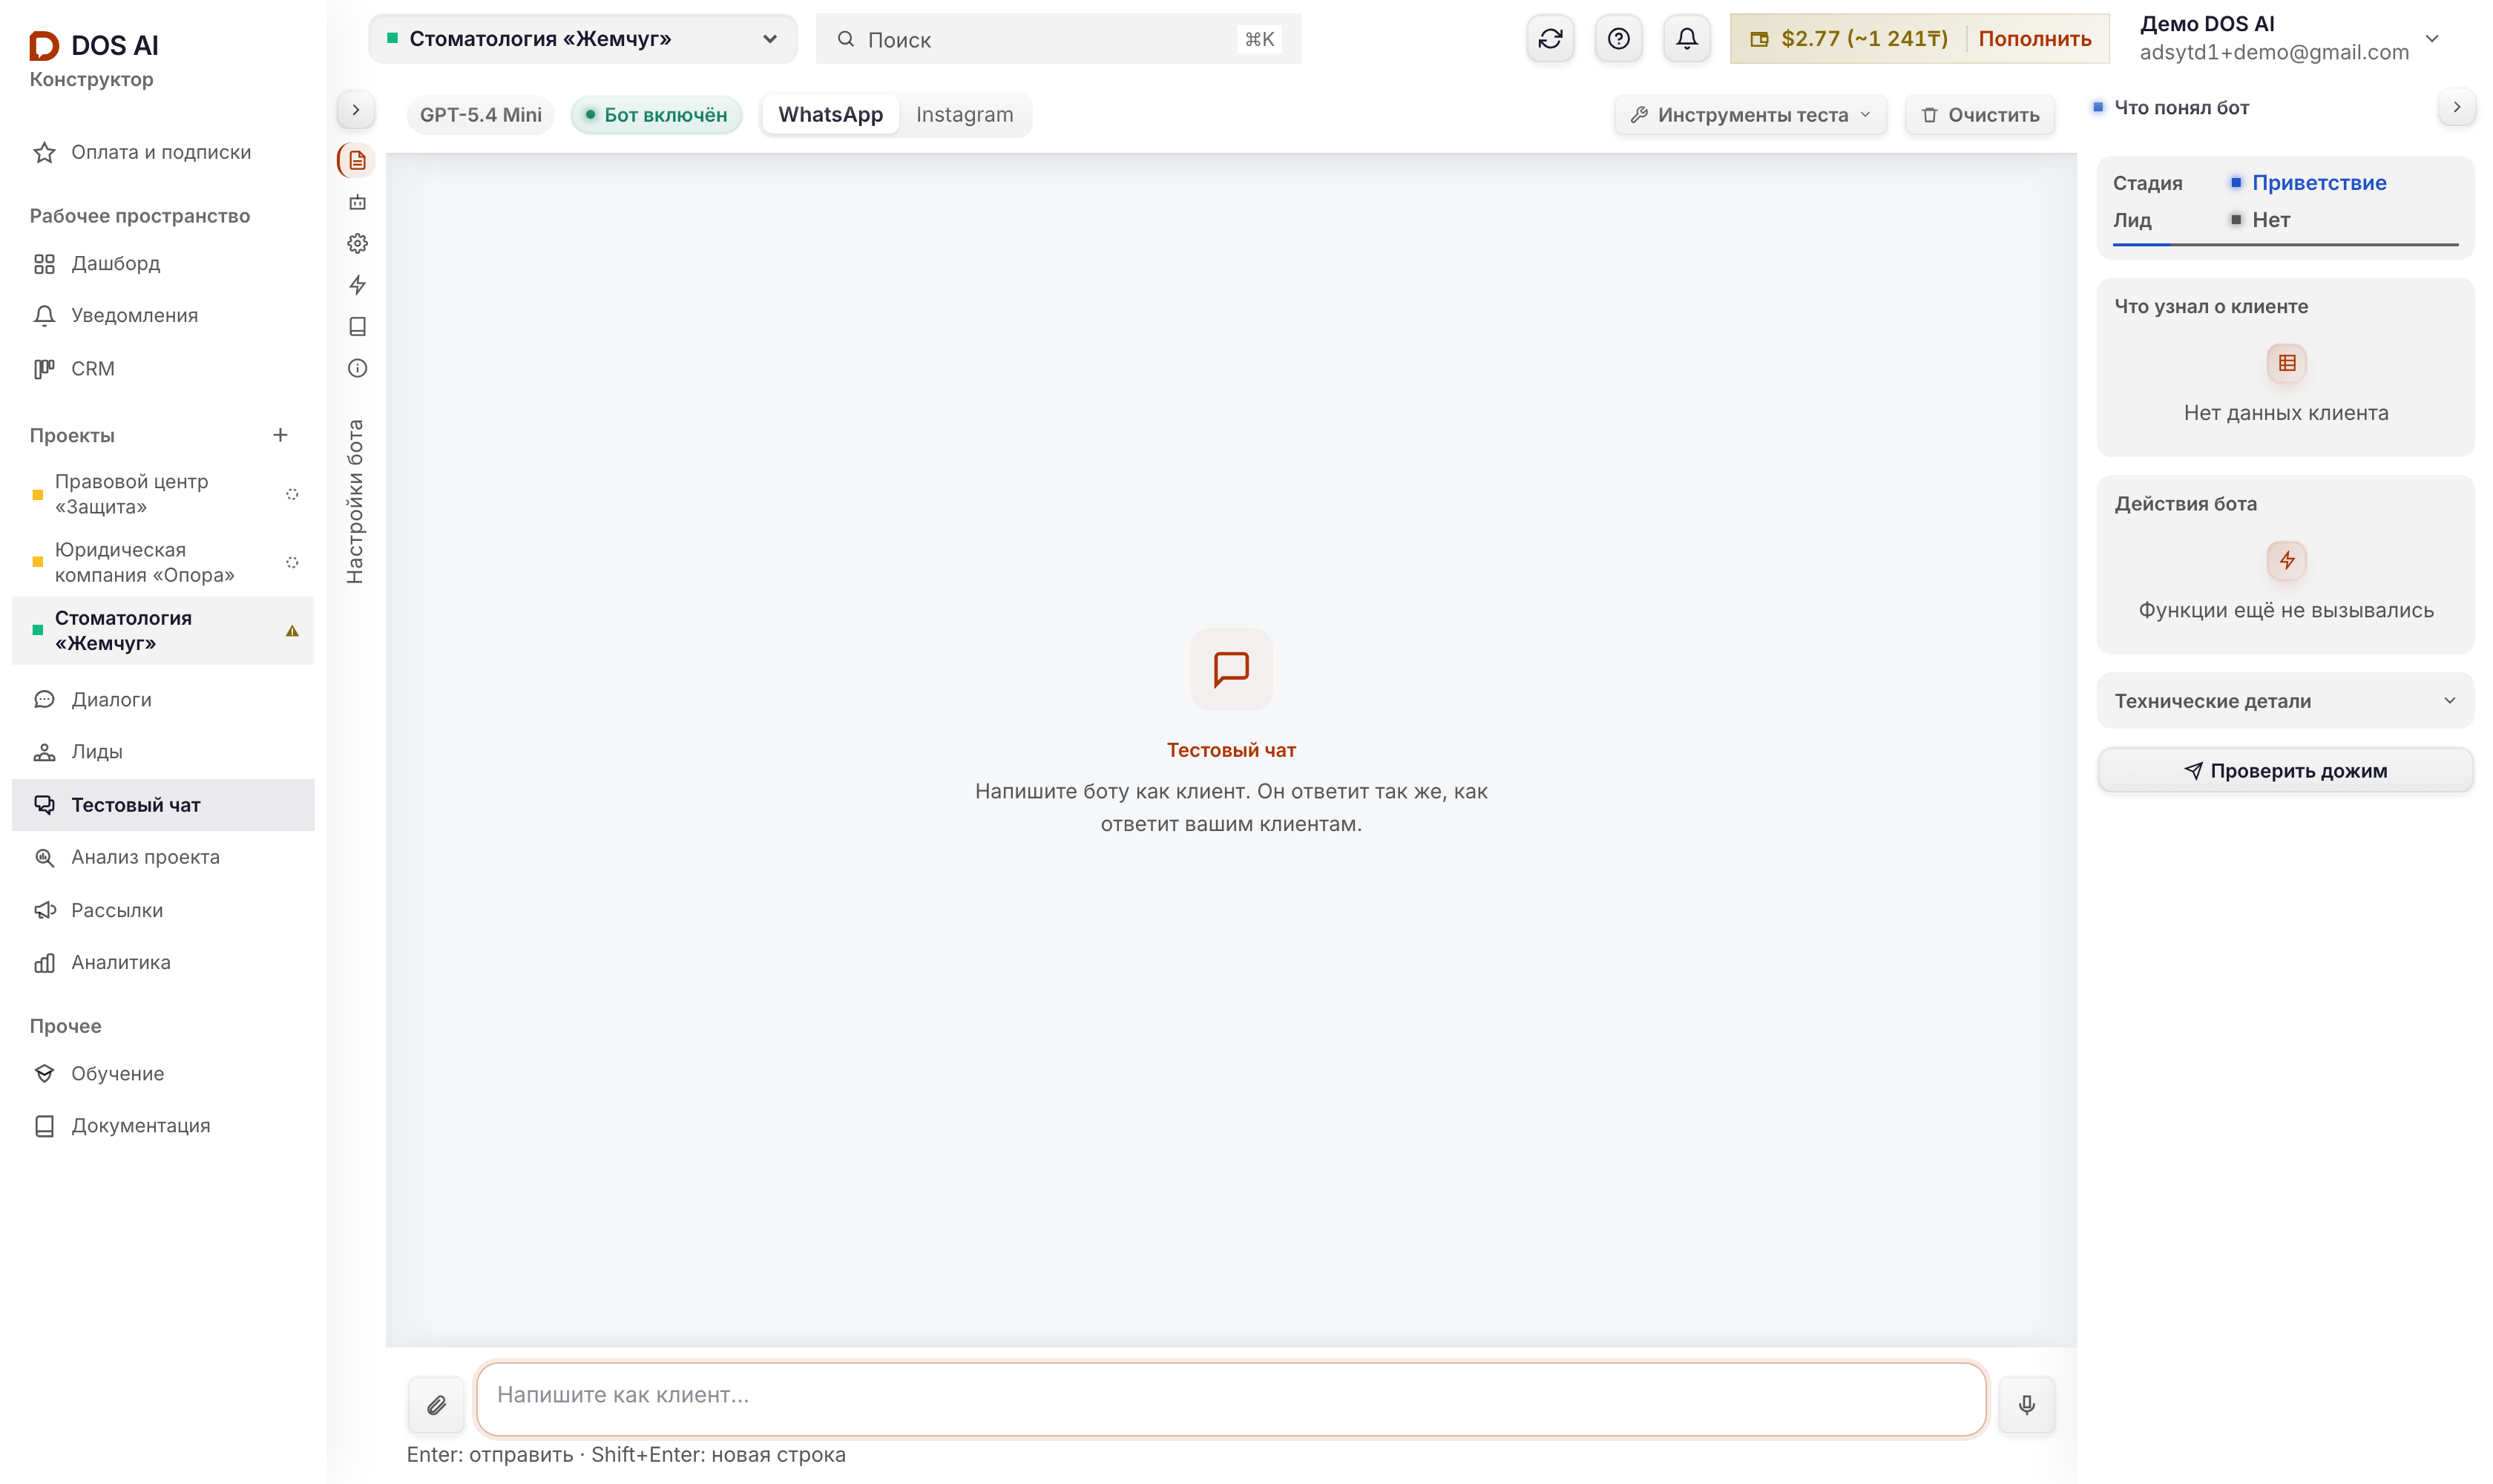This screenshot has width=2493, height=1484.
Task: Open the gear icon in bot settings strip
Action: [x=357, y=243]
